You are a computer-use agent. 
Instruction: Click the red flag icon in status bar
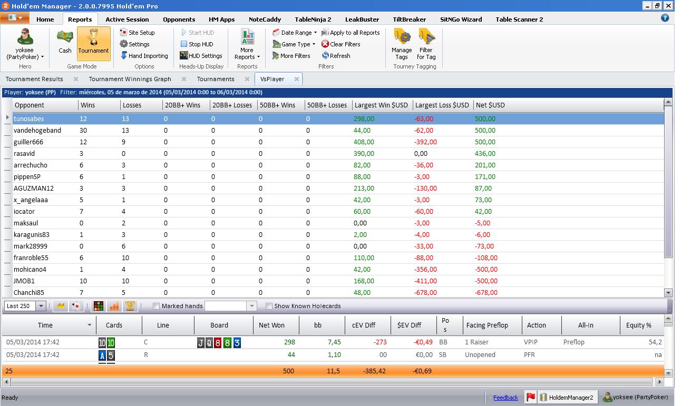[531, 398]
